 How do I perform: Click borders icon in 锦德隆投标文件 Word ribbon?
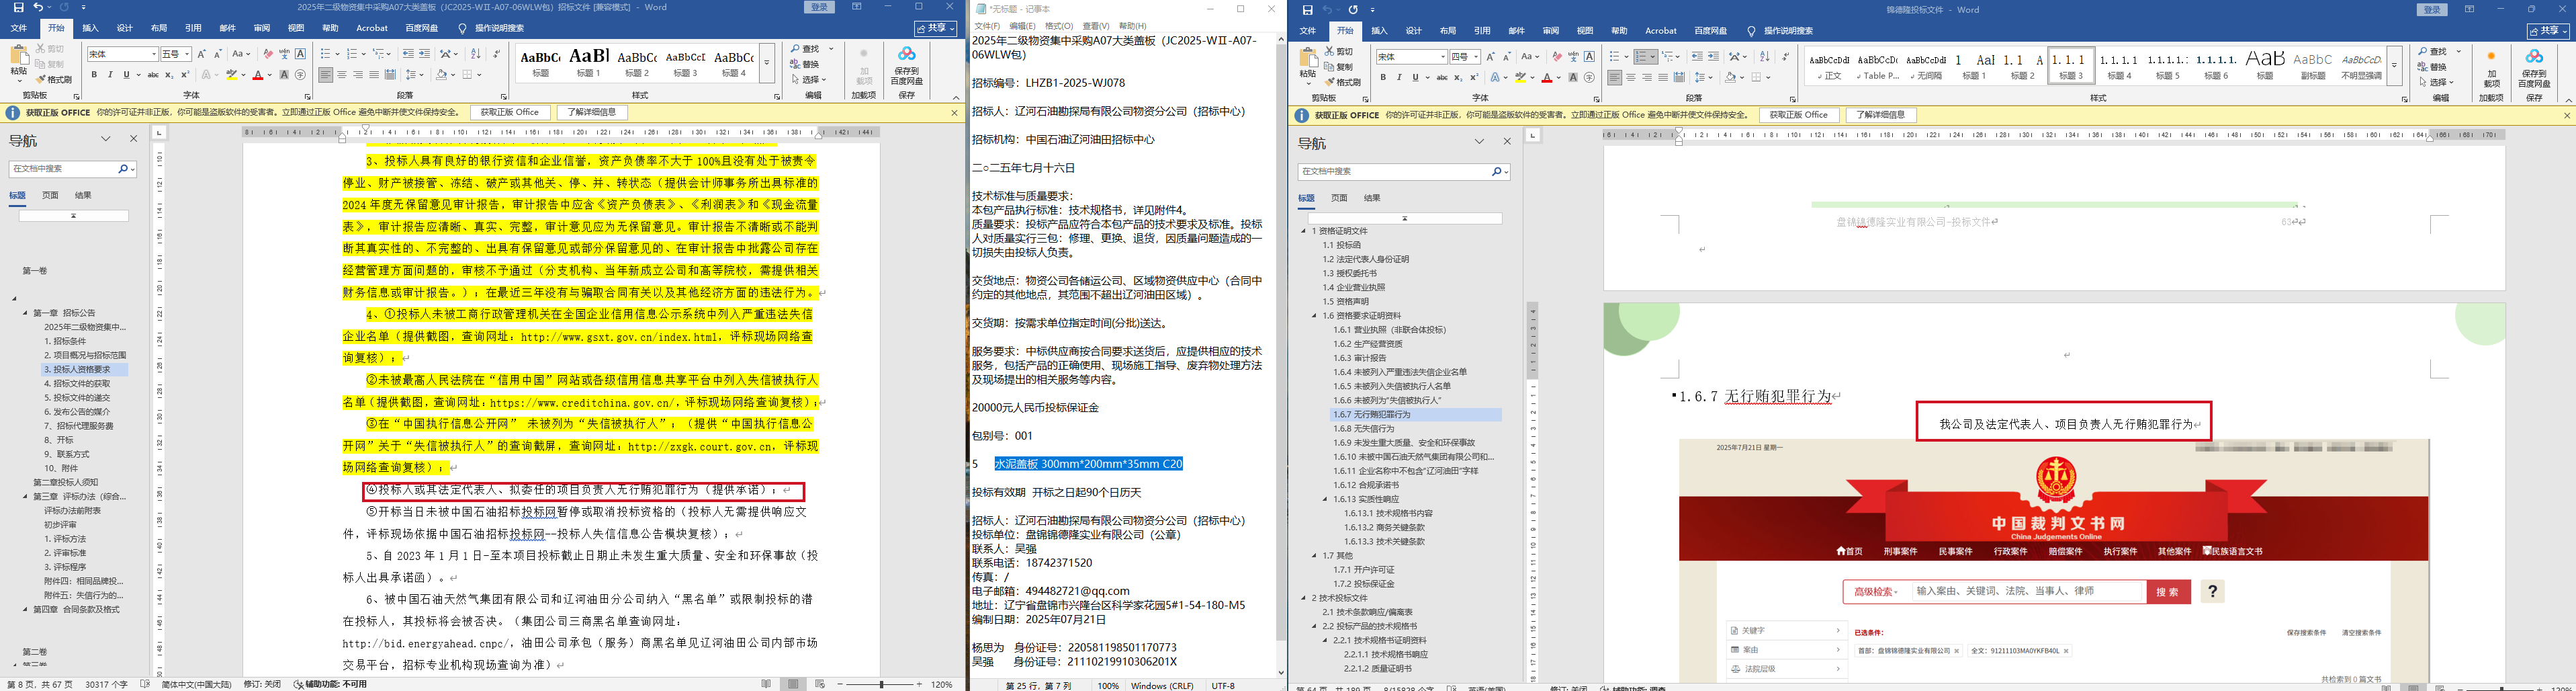[x=1757, y=78]
